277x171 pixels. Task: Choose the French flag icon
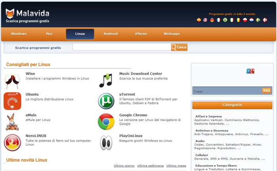218,20
